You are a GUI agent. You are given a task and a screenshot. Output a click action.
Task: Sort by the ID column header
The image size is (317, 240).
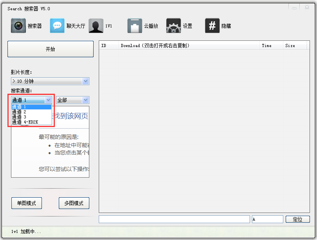pos(109,45)
